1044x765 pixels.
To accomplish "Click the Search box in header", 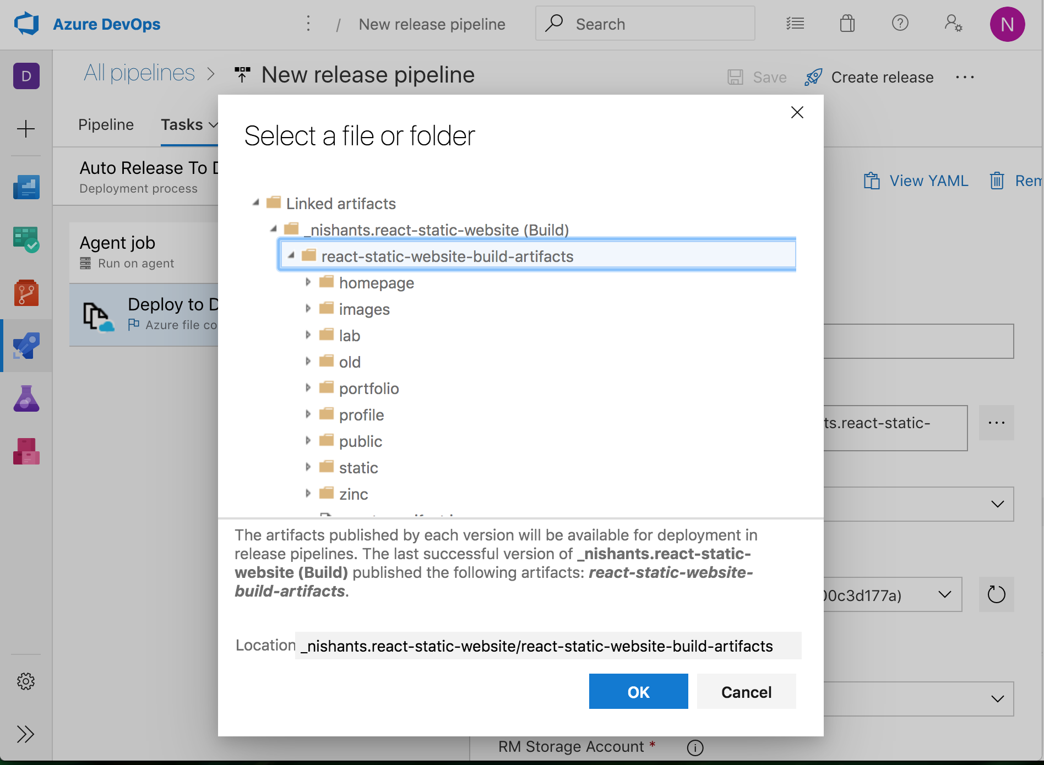I will coord(645,24).
